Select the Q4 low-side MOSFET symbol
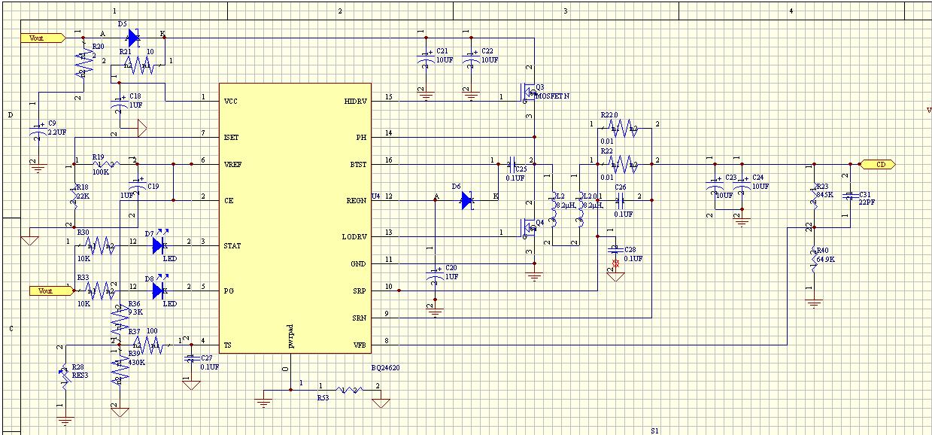Viewport: 932px width, 435px height. click(x=528, y=230)
